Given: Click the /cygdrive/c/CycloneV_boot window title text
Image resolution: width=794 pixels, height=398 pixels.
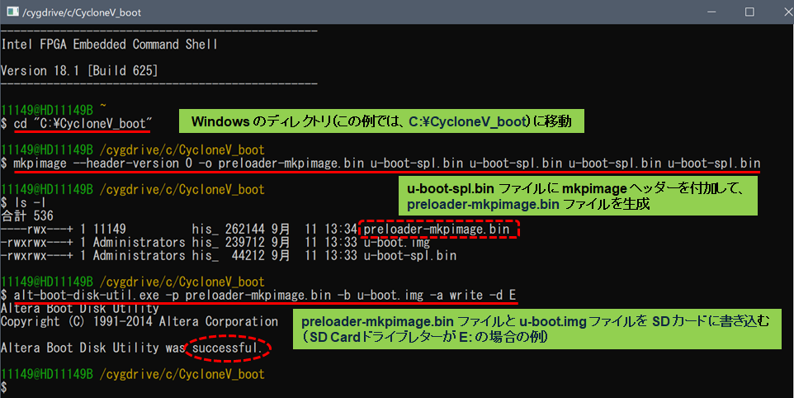Looking at the screenshot, I should click(x=82, y=12).
